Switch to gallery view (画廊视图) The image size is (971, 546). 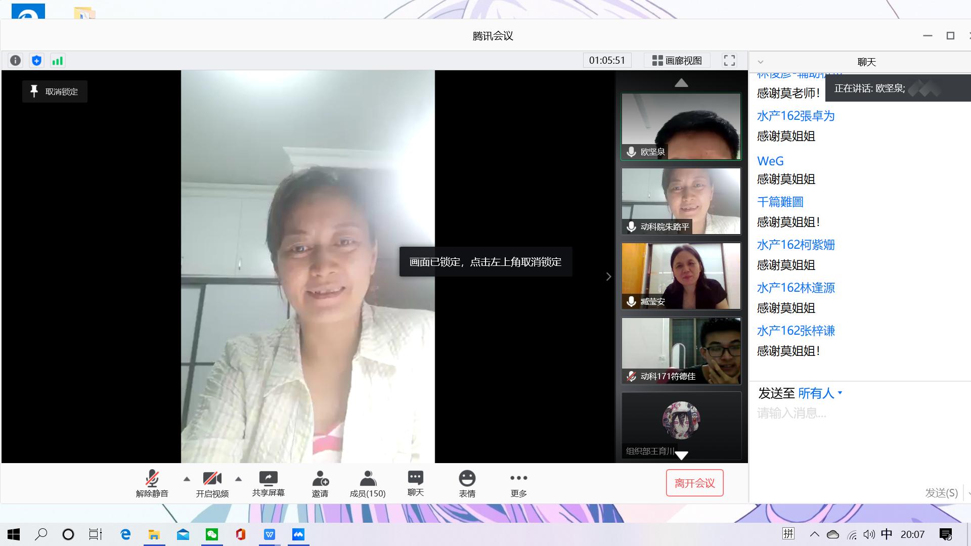point(677,61)
